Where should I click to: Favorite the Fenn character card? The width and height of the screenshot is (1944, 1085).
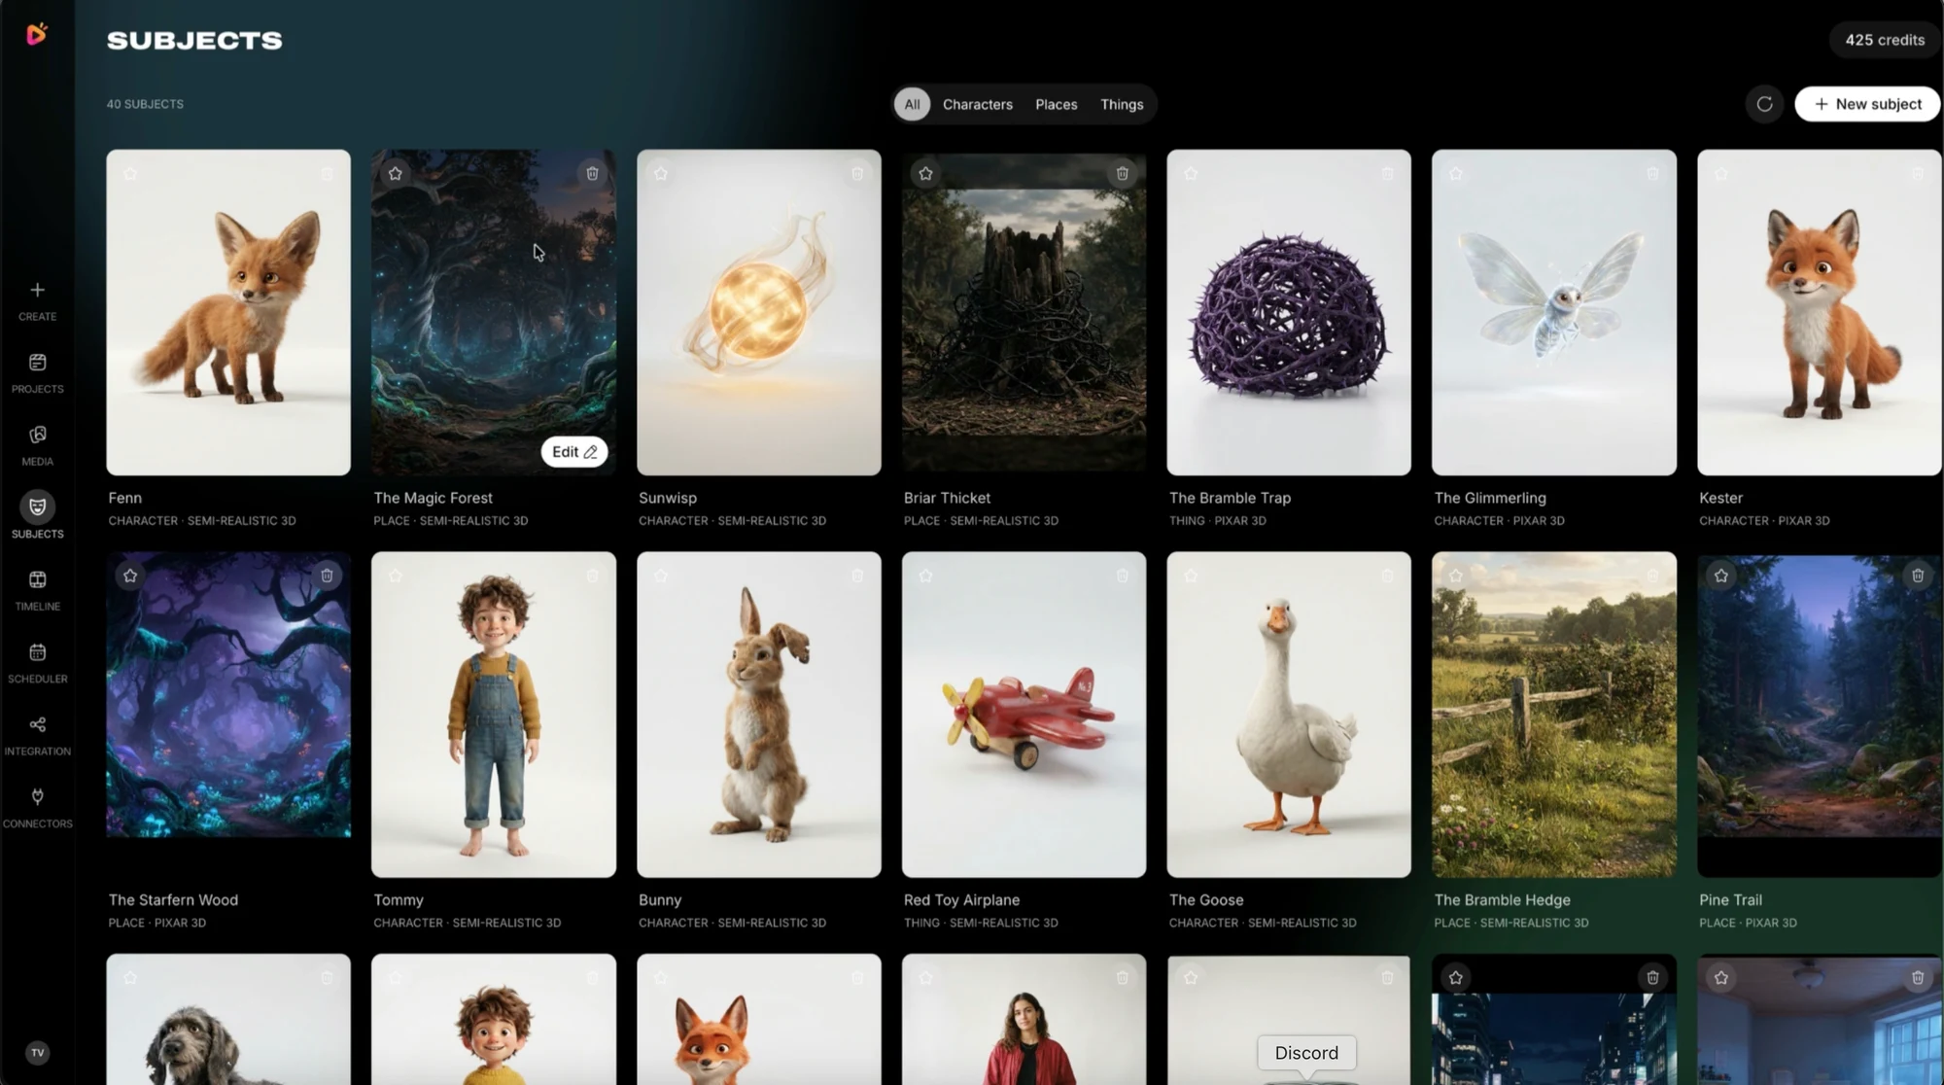(130, 173)
